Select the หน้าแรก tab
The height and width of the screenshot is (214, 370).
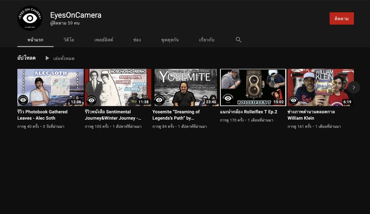pyautogui.click(x=35, y=40)
